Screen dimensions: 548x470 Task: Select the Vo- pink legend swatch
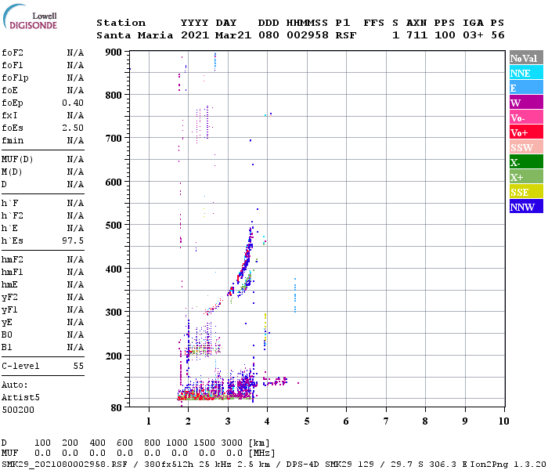coord(526,117)
